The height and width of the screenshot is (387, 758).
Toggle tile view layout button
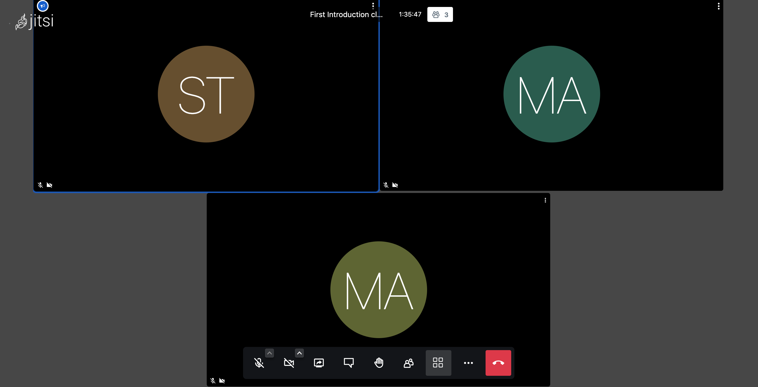click(438, 363)
